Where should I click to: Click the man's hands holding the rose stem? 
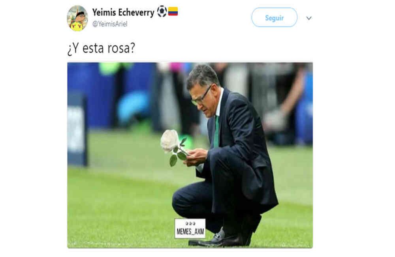coord(196,157)
